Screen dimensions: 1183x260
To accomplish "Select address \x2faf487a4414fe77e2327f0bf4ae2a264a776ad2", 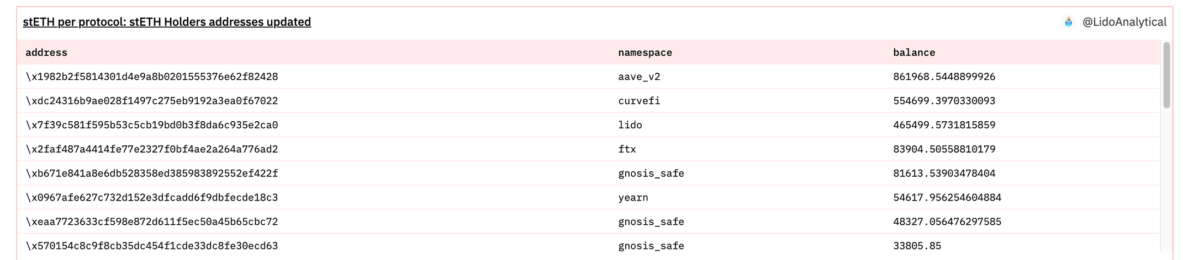I will pyautogui.click(x=152, y=149).
